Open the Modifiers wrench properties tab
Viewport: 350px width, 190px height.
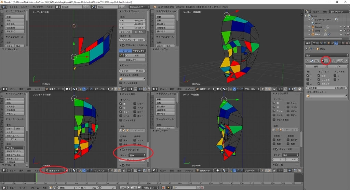336,43
